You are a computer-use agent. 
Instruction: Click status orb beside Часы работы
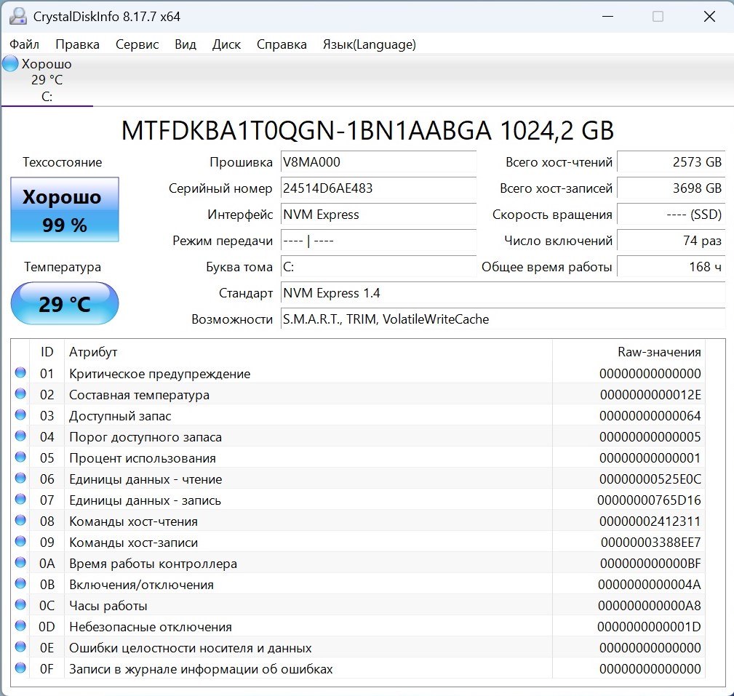pos(20,606)
